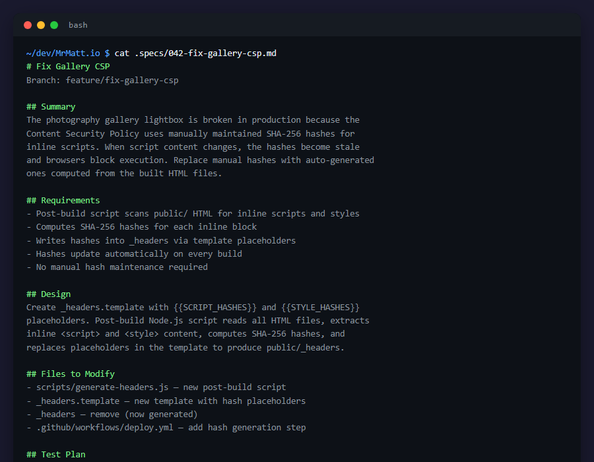
Task: Select the bash title in the title bar
Action: pos(78,24)
